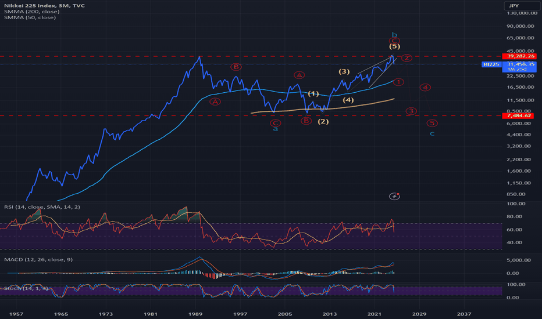Select the (3) wave count label
Screen dimensions: 542x319
click(344, 71)
